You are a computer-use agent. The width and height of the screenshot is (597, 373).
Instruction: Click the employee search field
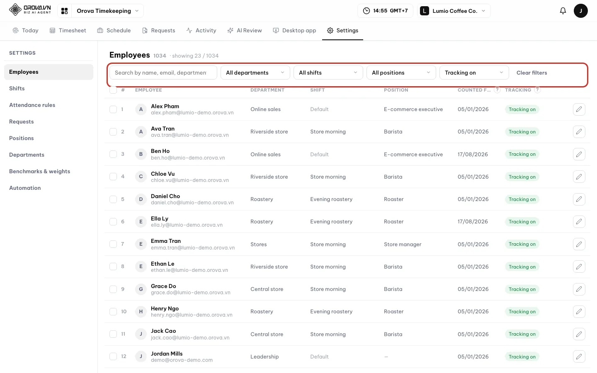coord(163,73)
